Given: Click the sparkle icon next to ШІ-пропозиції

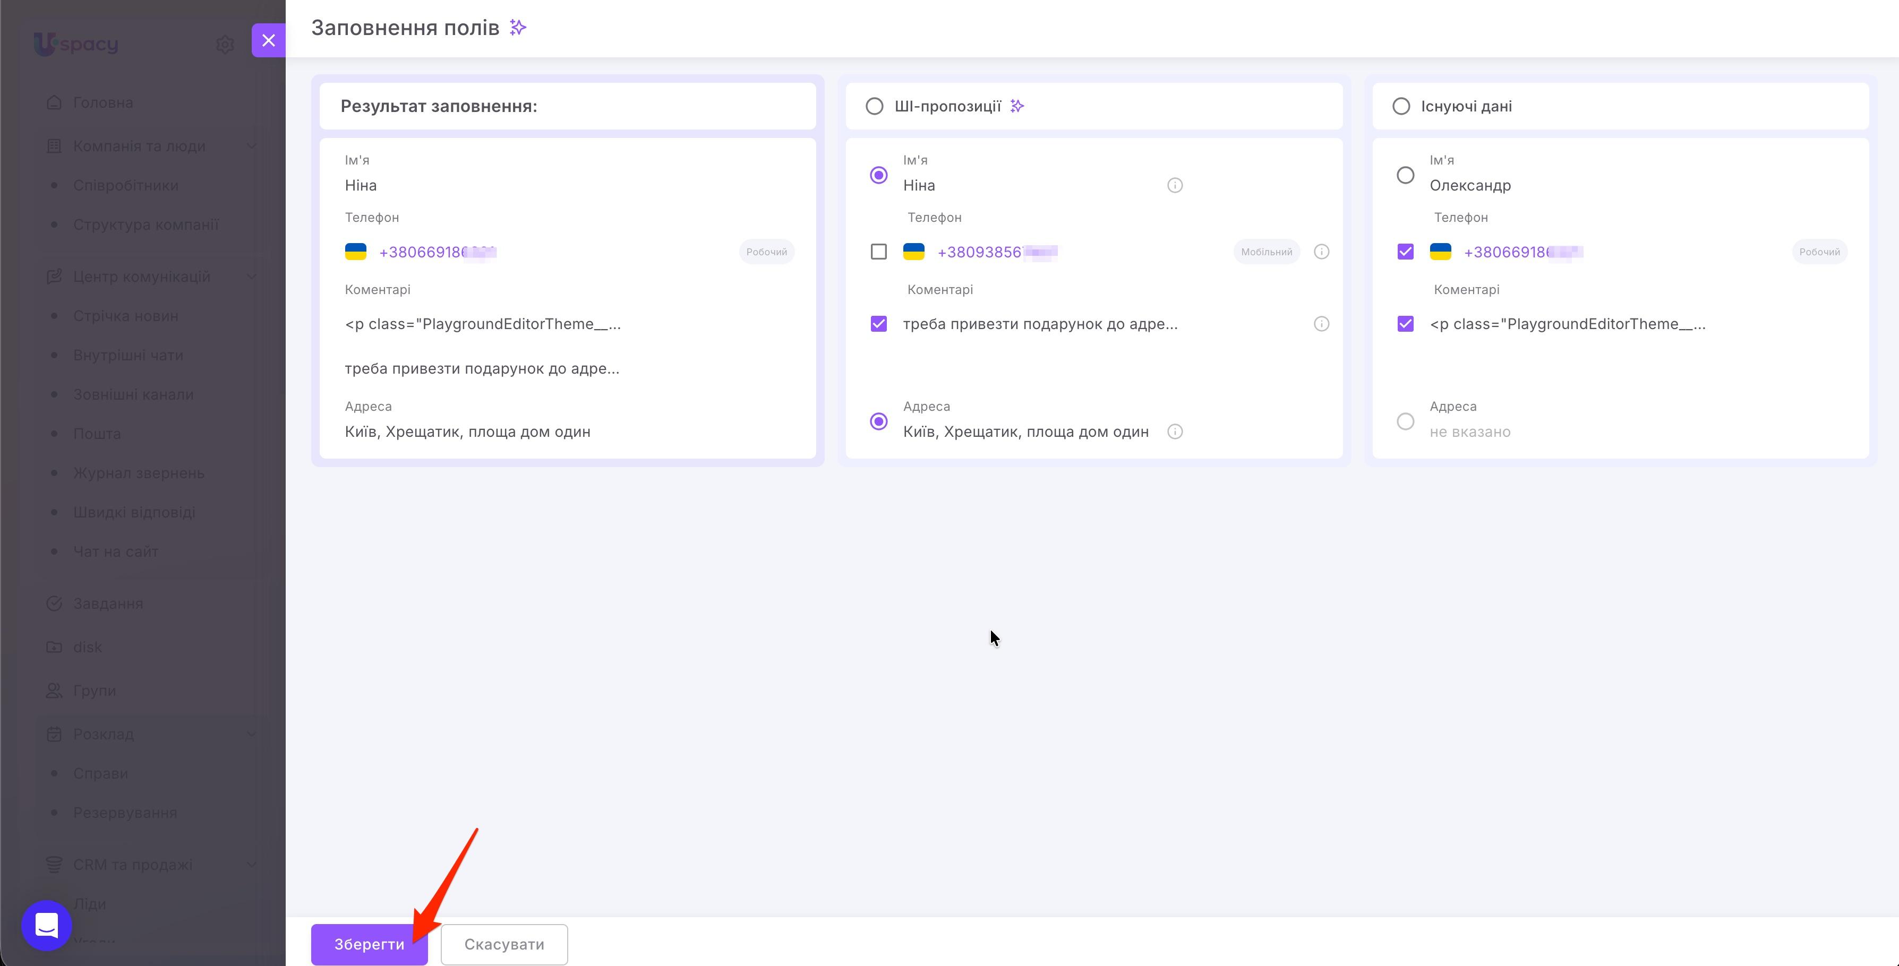Looking at the screenshot, I should click(x=1017, y=106).
